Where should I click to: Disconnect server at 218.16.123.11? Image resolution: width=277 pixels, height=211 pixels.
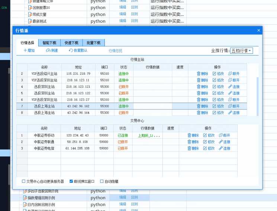(x=234, y=80)
